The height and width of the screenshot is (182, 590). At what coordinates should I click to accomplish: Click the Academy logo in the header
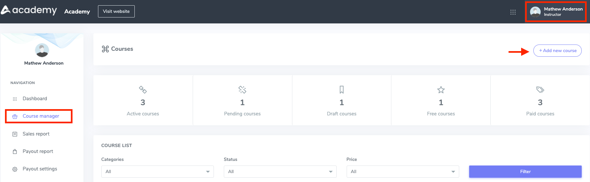[x=29, y=11]
